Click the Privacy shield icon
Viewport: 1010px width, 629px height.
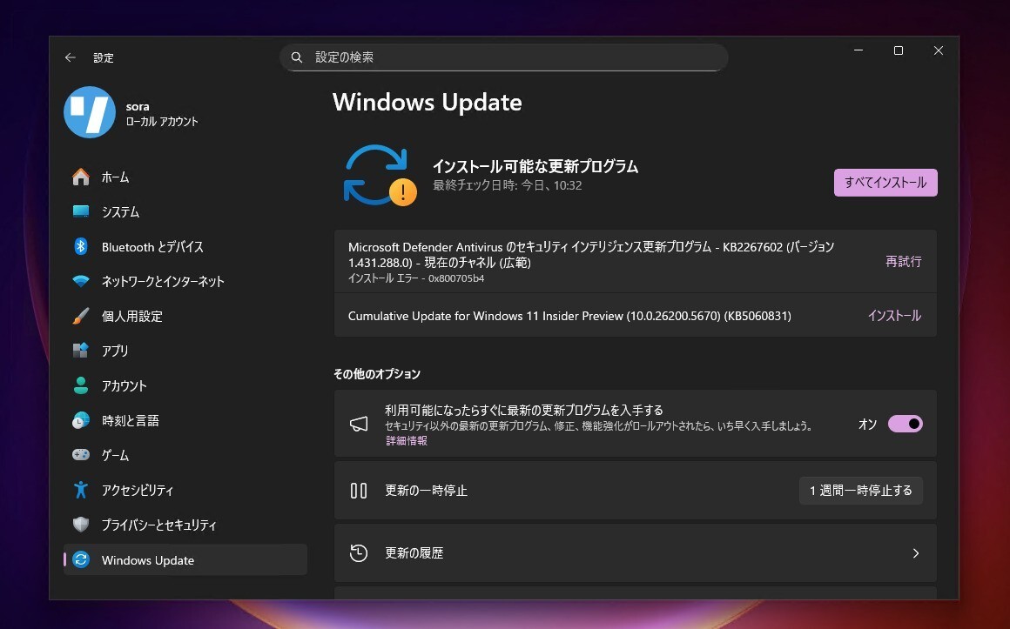(x=80, y=524)
